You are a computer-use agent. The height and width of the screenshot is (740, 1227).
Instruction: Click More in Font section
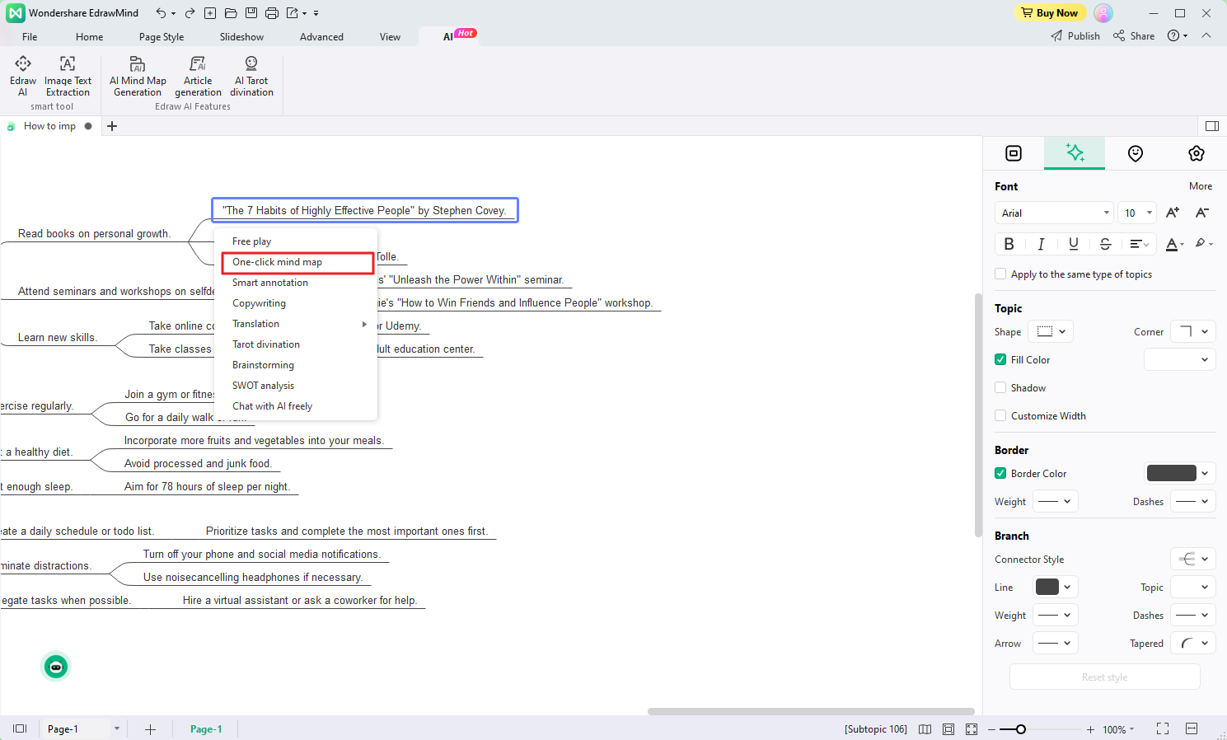(1201, 186)
